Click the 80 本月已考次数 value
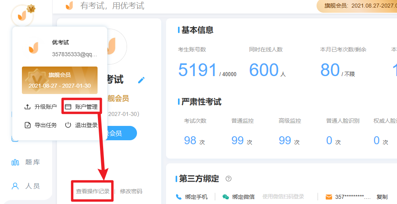The image size is (397, 204). [x=330, y=70]
